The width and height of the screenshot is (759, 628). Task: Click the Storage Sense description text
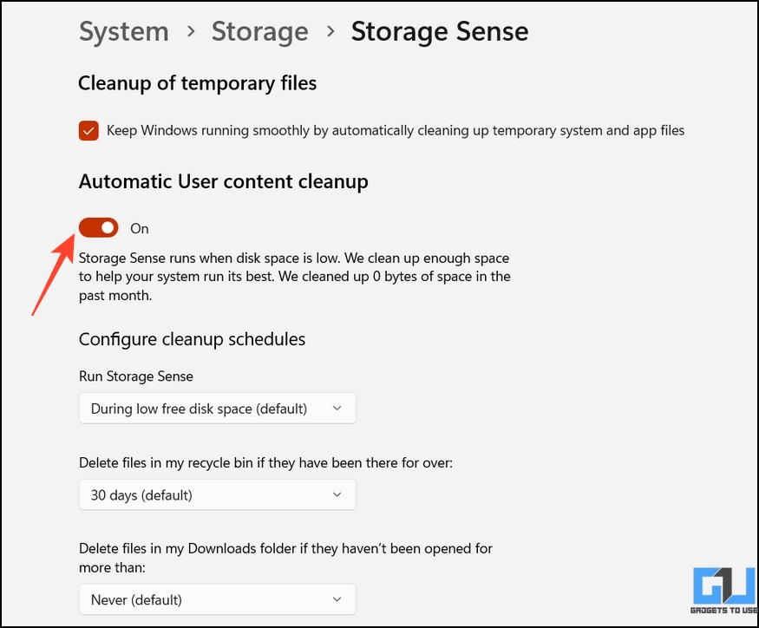[x=295, y=277]
